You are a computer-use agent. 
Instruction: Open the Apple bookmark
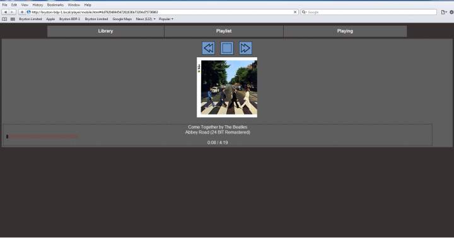pos(50,19)
